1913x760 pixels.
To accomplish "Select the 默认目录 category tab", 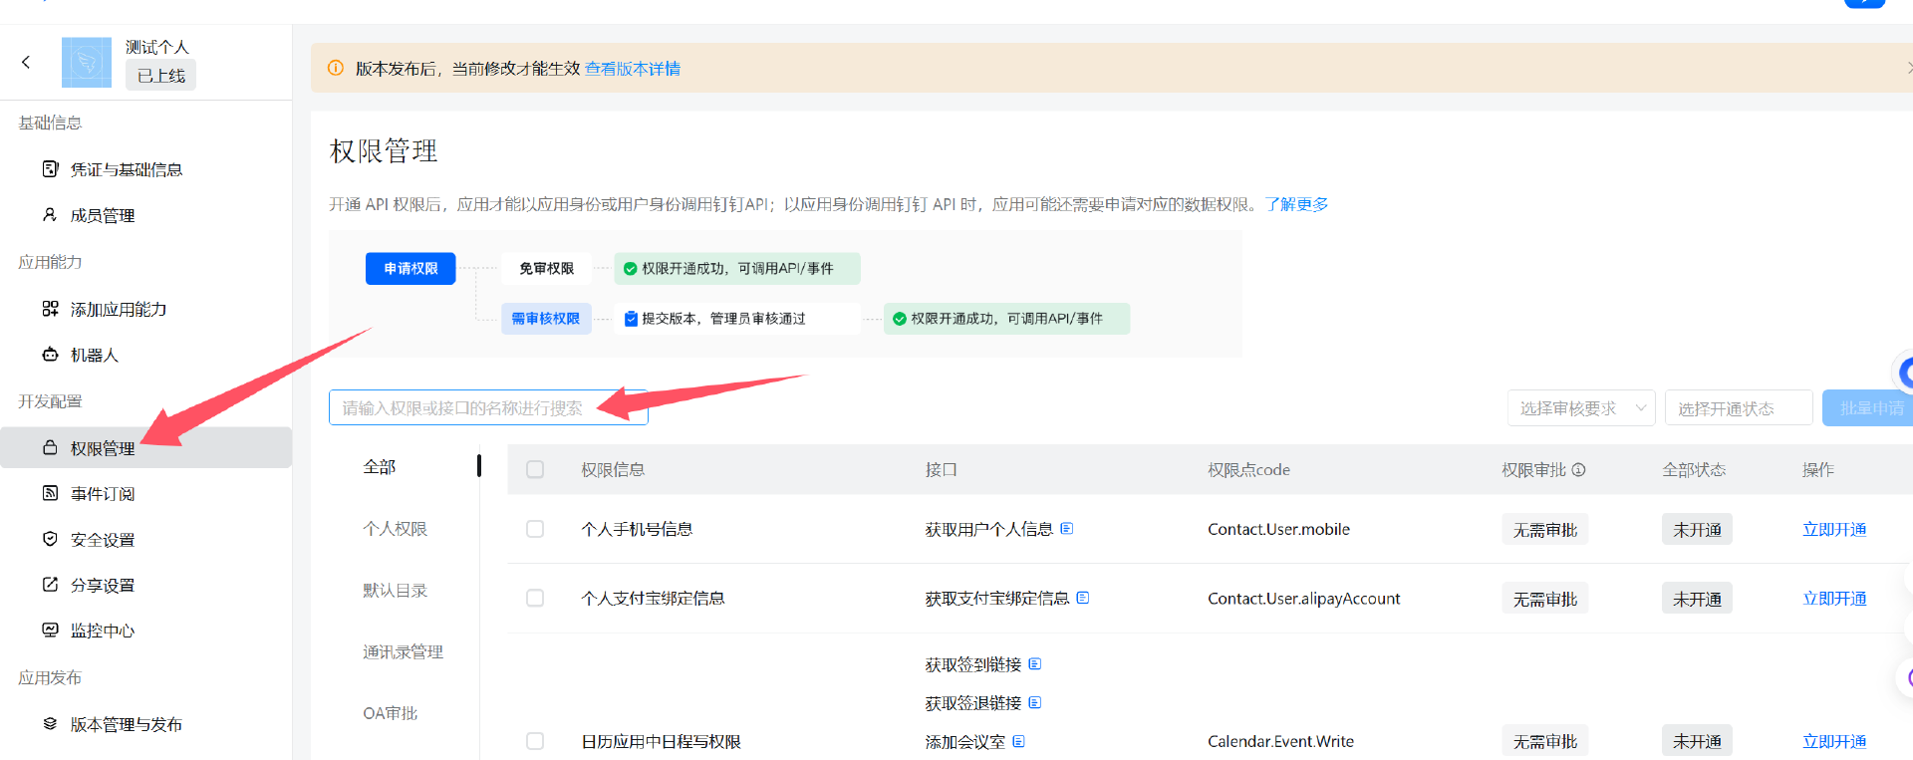I will [x=396, y=591].
